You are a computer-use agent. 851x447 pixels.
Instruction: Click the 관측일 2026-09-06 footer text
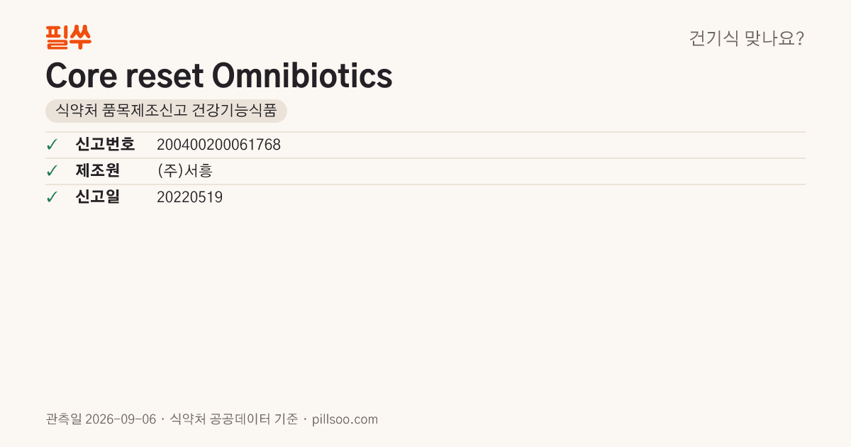tap(101, 419)
